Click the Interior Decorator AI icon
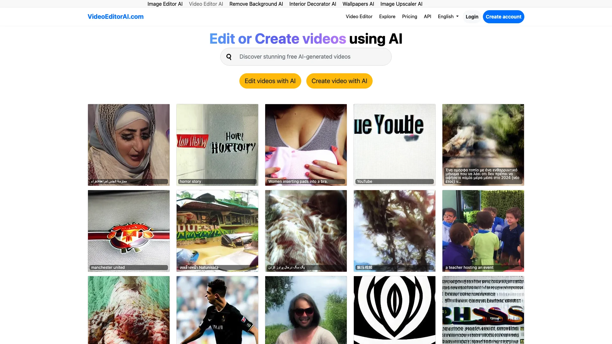 click(x=312, y=4)
